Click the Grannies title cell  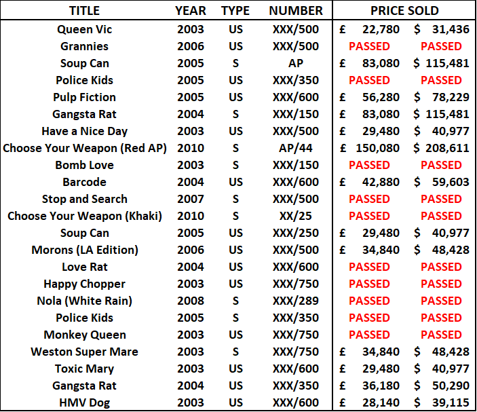pyautogui.click(x=84, y=46)
